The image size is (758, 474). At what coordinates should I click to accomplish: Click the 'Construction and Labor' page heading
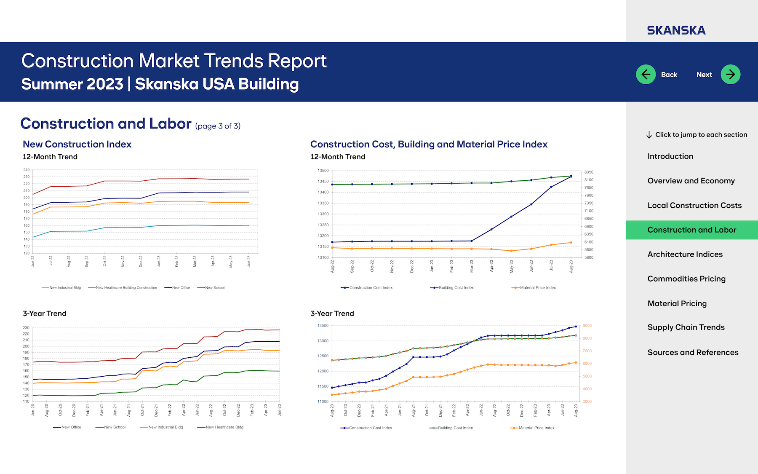(x=106, y=123)
